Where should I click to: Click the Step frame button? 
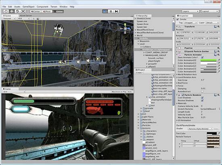click(116, 11)
